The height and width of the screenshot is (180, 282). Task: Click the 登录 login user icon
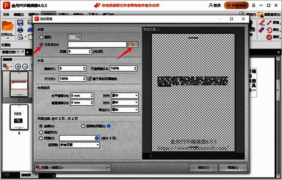pos(211,5)
